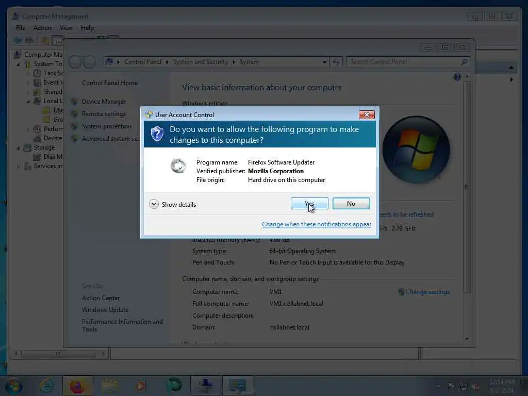Select the Event Viewer icon in tree
This screenshot has height=396, width=528.
click(x=37, y=82)
